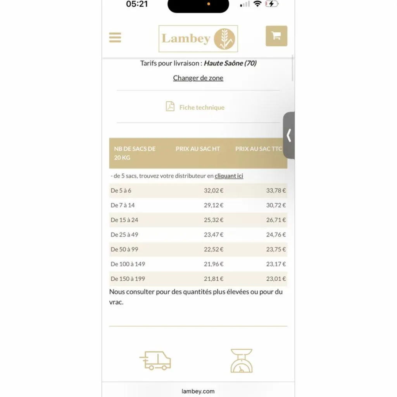Open the Fiche technique document link
Screen dimensions: 397x397
pos(202,107)
